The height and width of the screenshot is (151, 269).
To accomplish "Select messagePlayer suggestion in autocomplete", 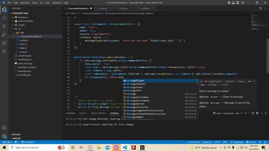I will coord(160,81).
